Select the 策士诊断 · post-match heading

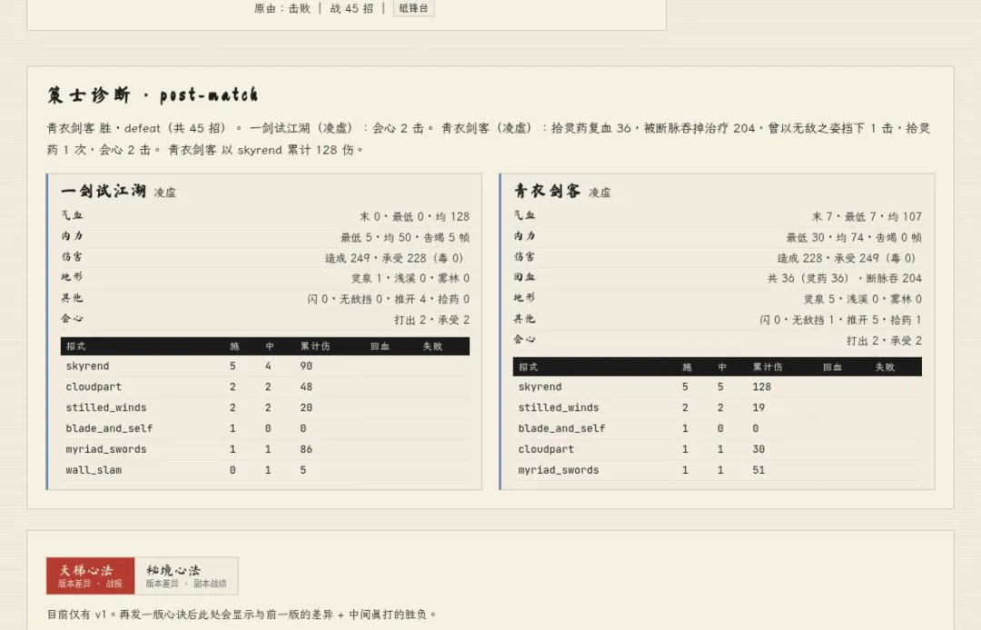(153, 95)
